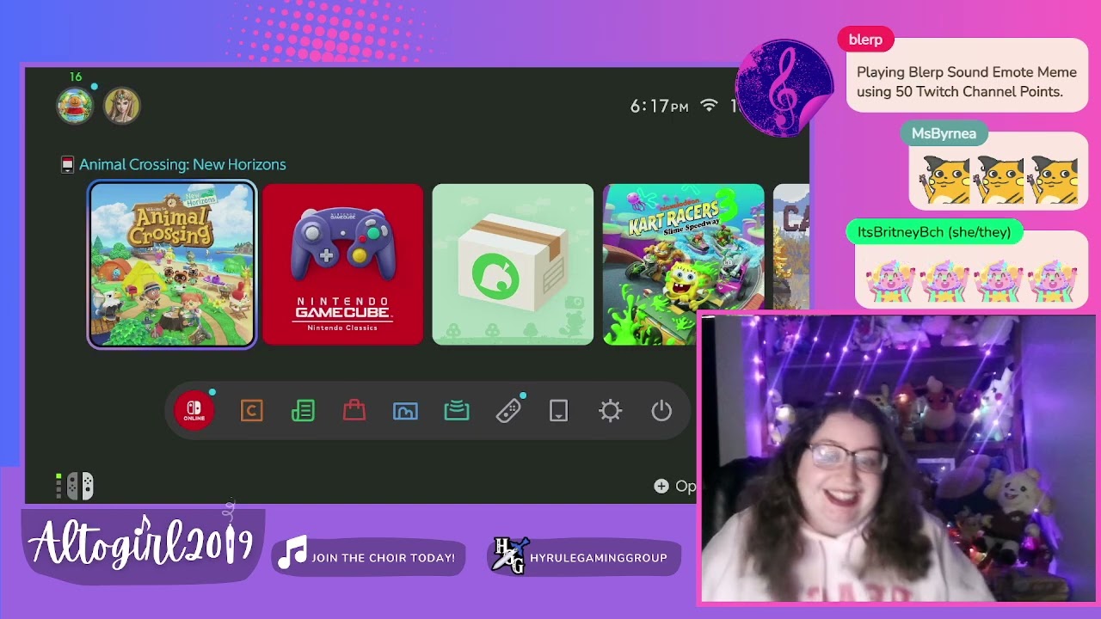Select the Sleep Mode power icon
Screen dimensions: 1101x619
tap(661, 411)
